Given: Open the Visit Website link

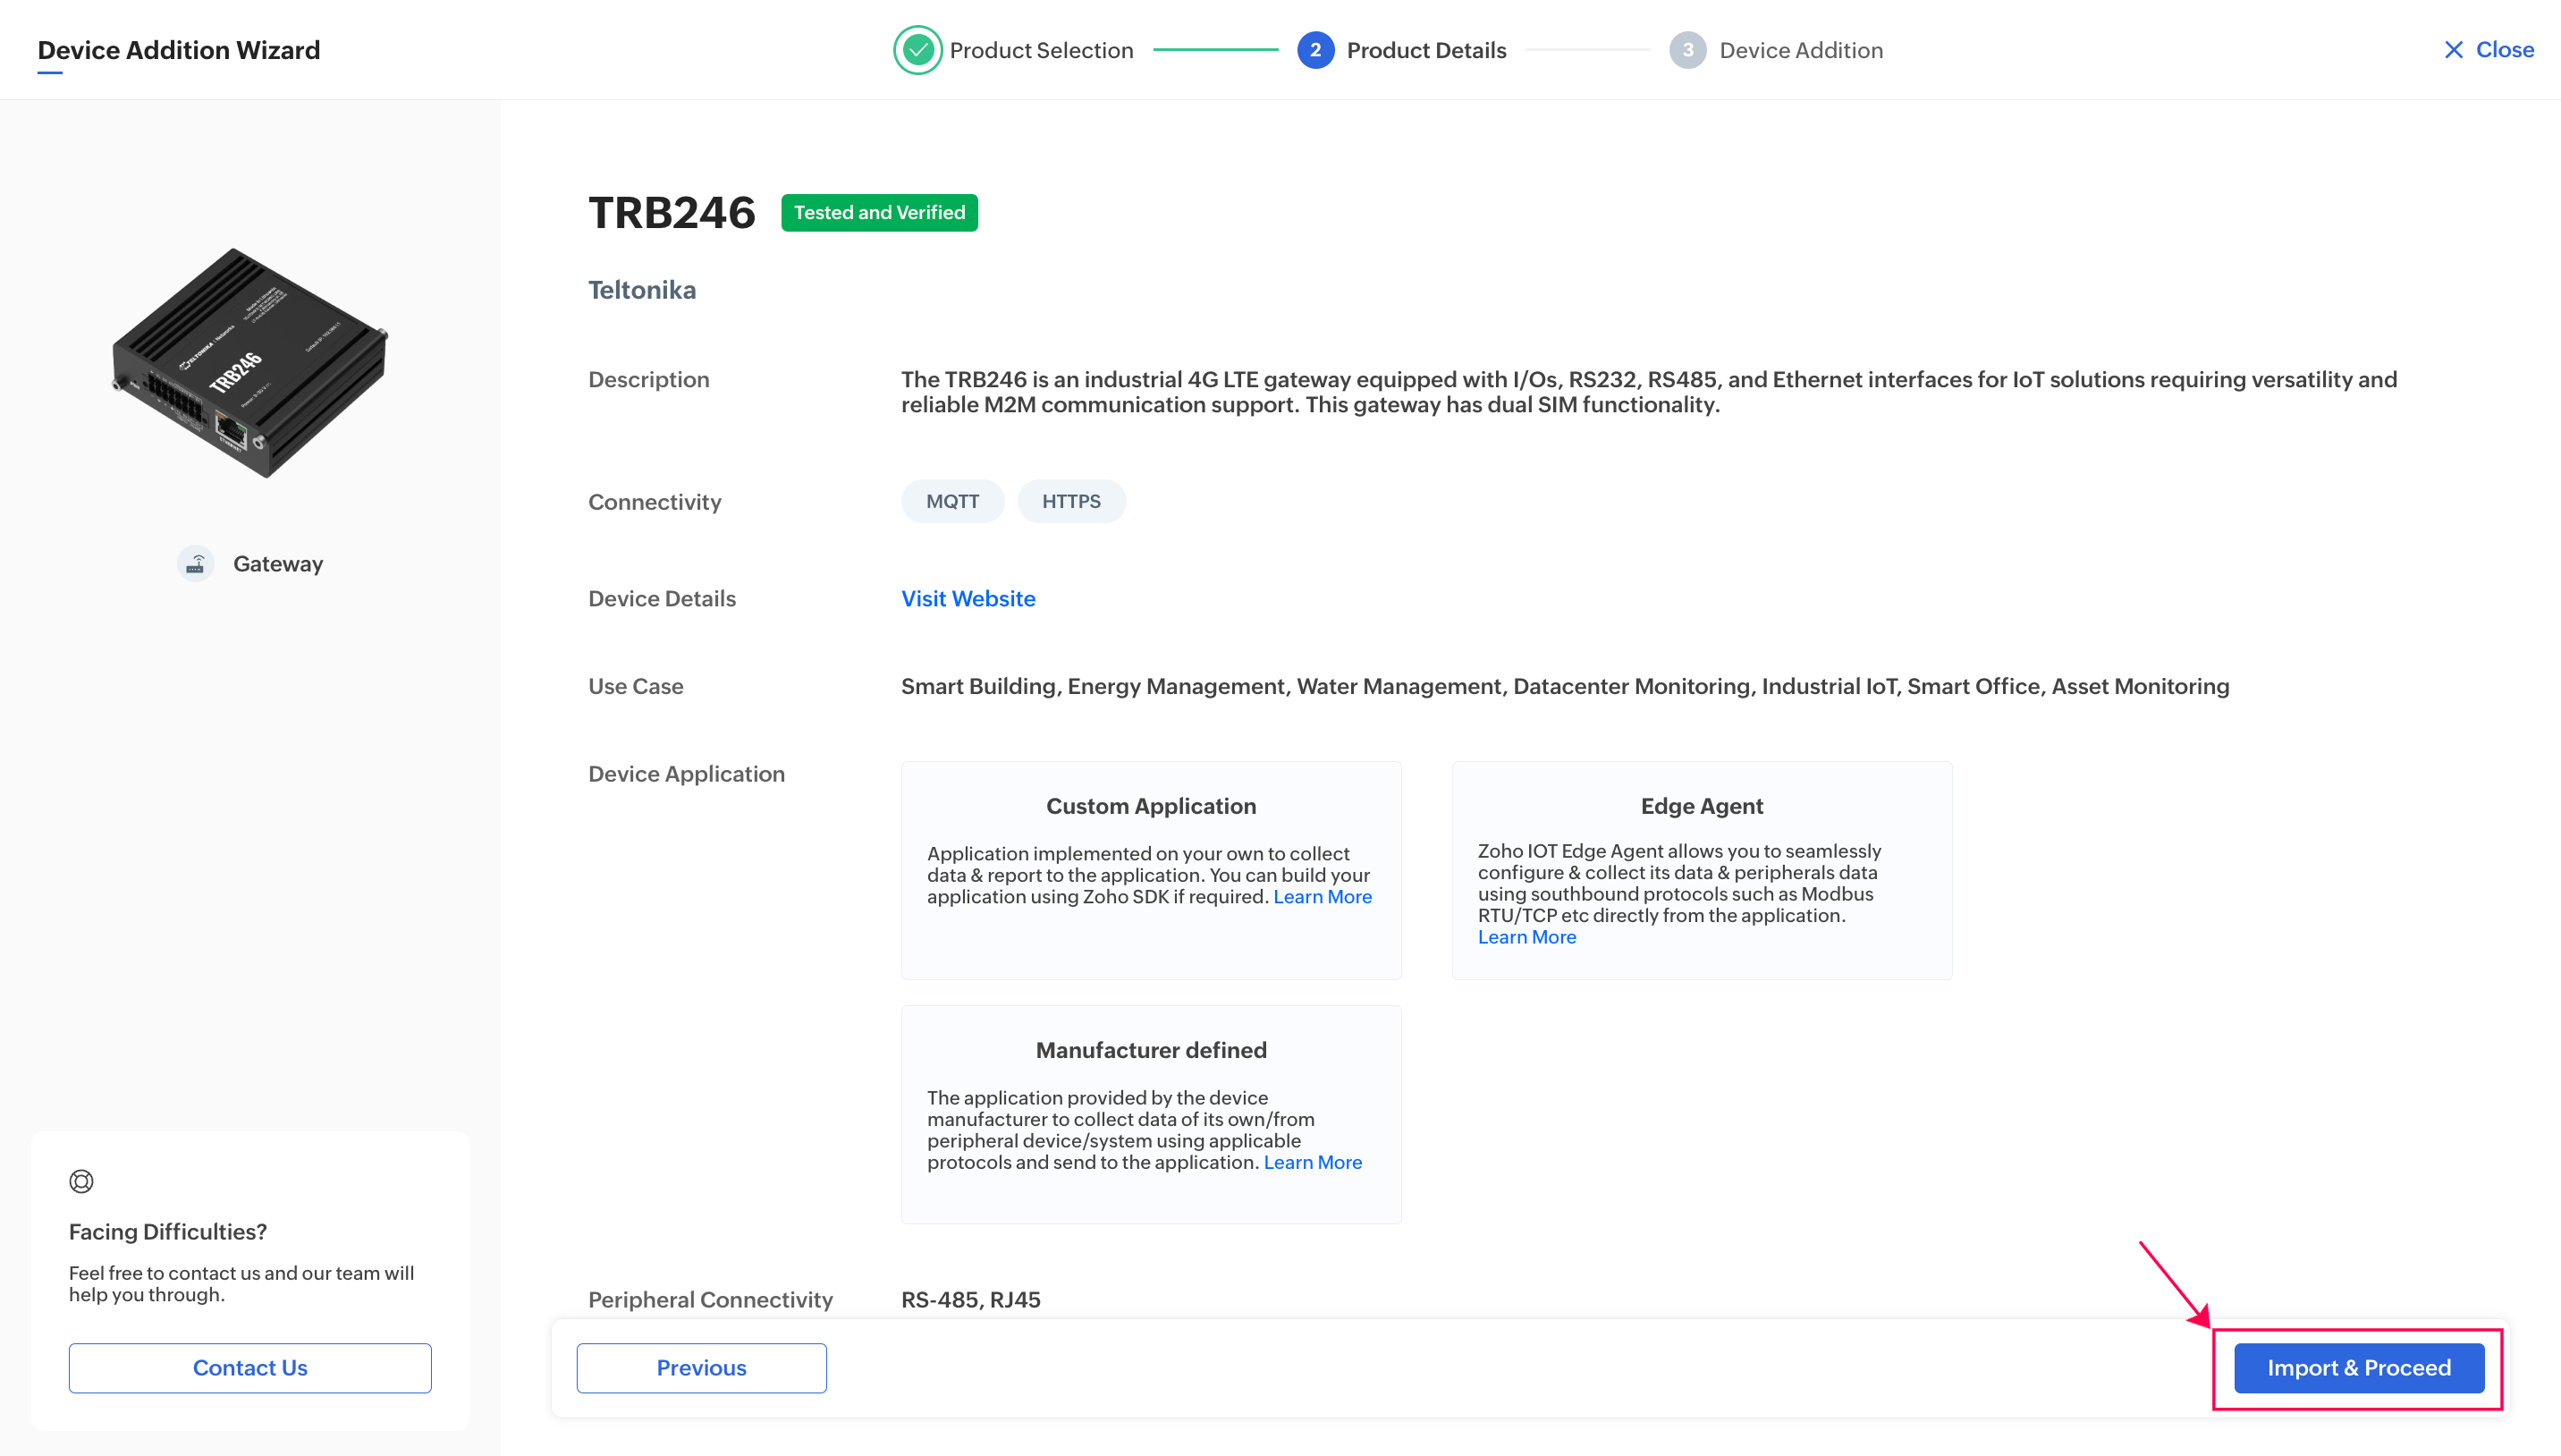Looking at the screenshot, I should (968, 598).
